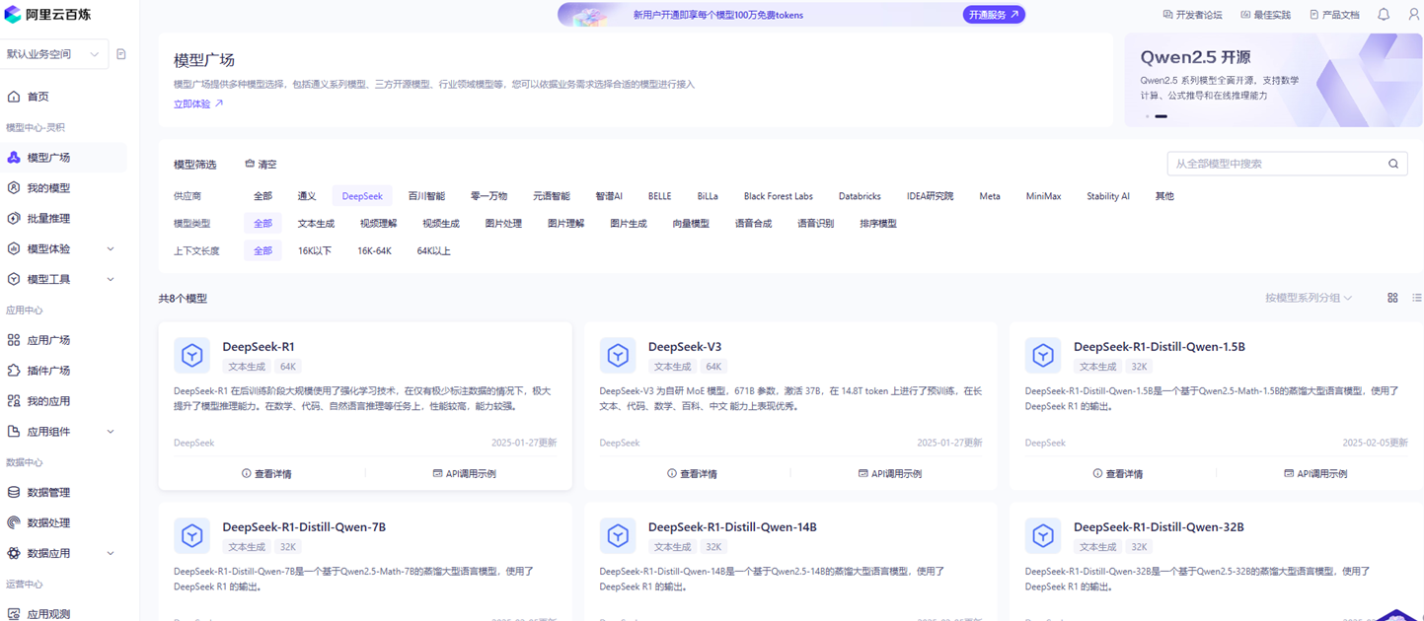Open the 按模型系列分组 grouping dropdown
This screenshot has width=1424, height=621.
[x=1309, y=298]
